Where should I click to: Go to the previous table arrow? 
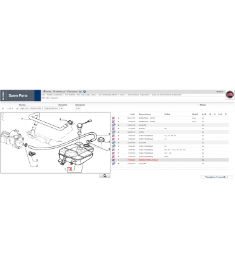3,108
